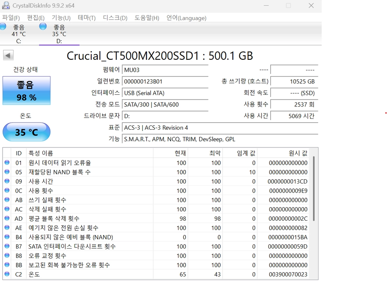387x282 pixels.
Task: Click the Crucial_CT500MX200SSD1 : 500.1 GB disk title
Action: click(160, 56)
